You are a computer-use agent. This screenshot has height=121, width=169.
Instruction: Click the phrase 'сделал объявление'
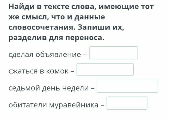pos(44,54)
